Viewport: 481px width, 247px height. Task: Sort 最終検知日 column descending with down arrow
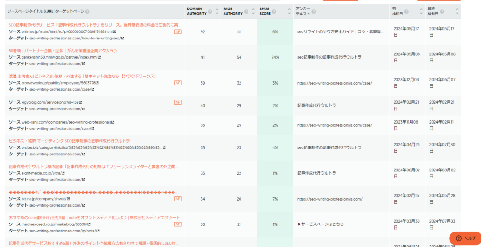[457, 14]
